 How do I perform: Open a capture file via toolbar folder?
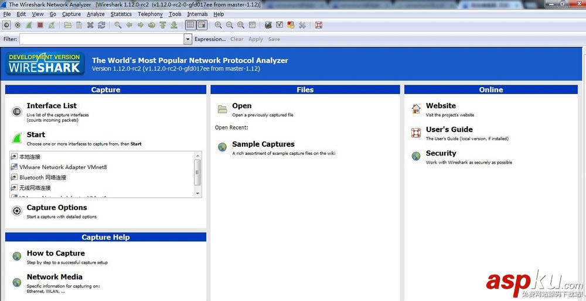coord(67,25)
